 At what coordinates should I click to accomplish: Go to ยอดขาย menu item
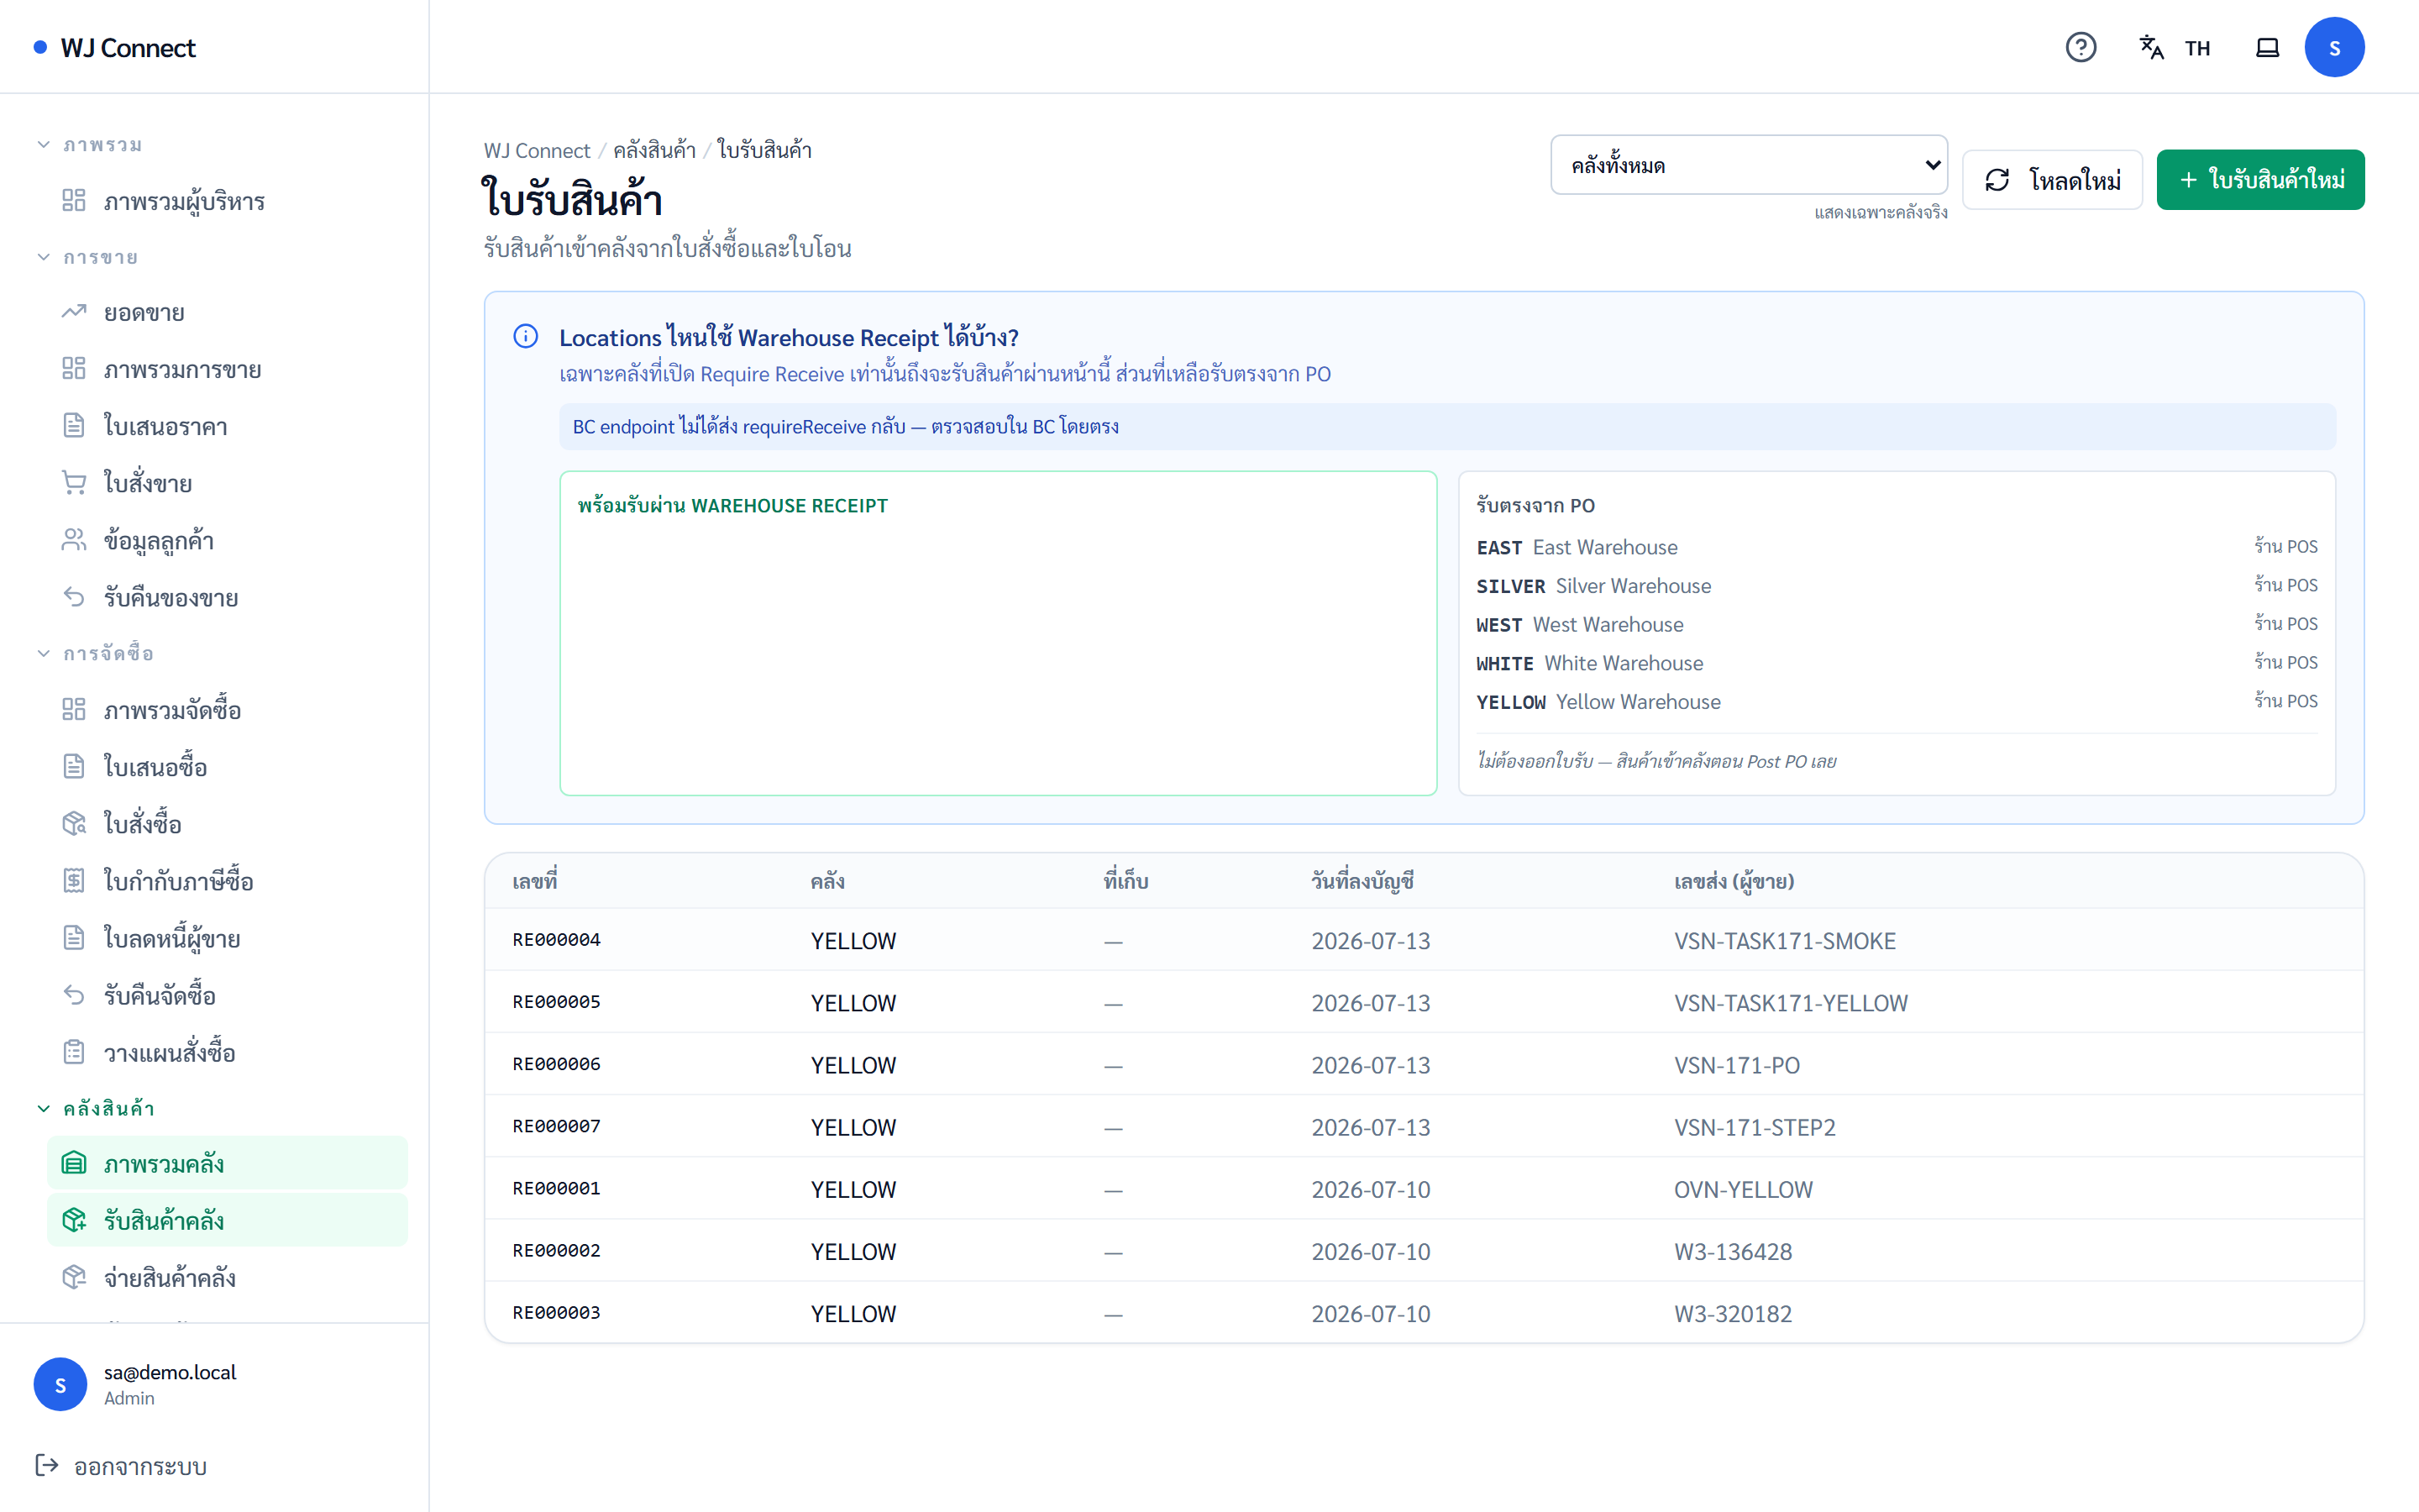click(x=228, y=312)
